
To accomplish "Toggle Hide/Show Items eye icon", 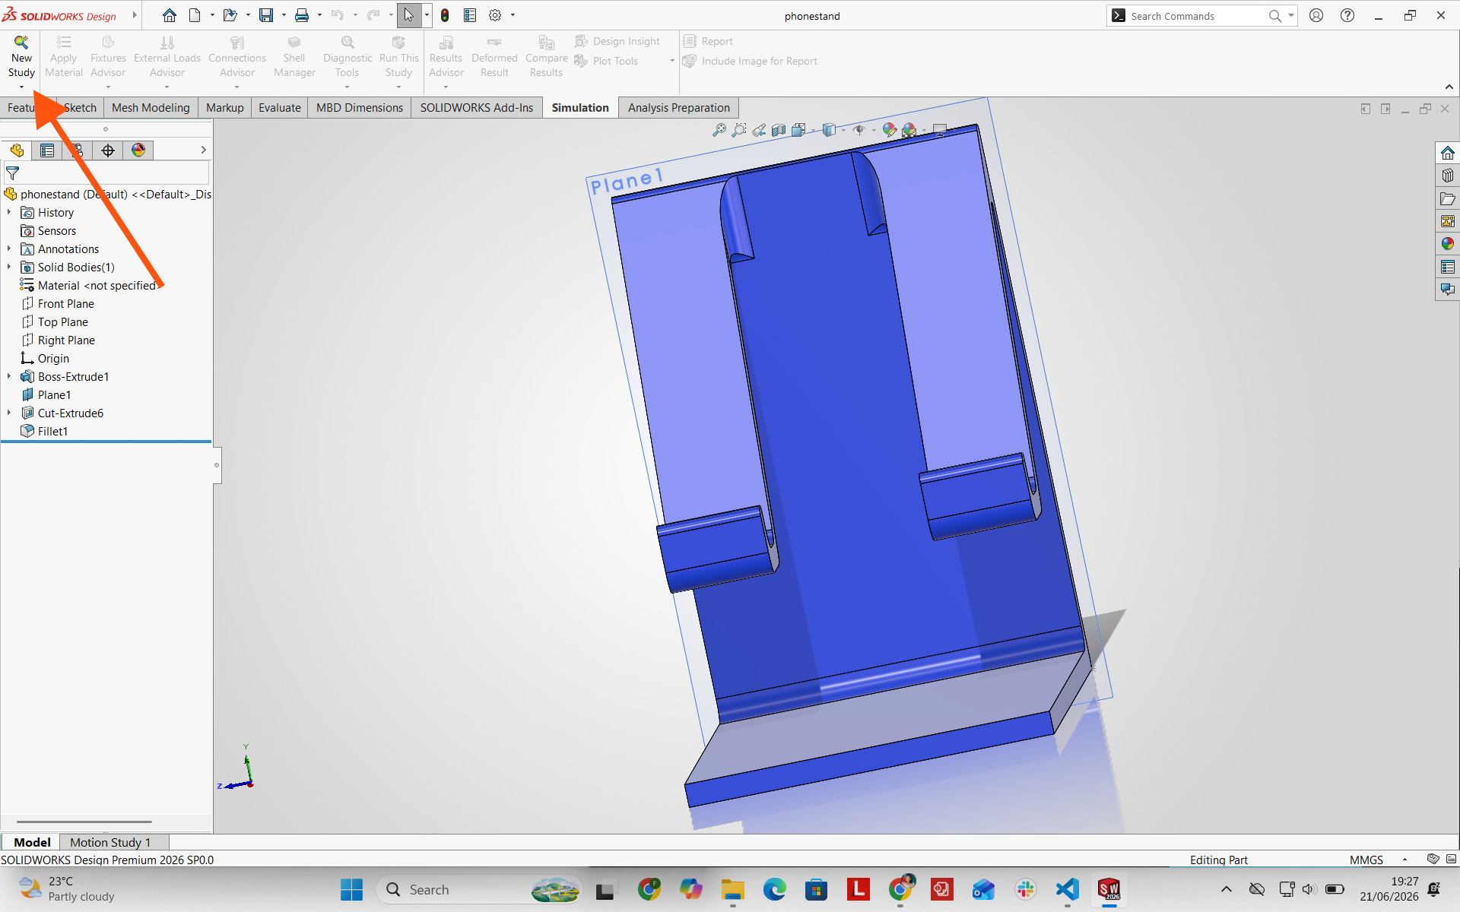I will [859, 130].
